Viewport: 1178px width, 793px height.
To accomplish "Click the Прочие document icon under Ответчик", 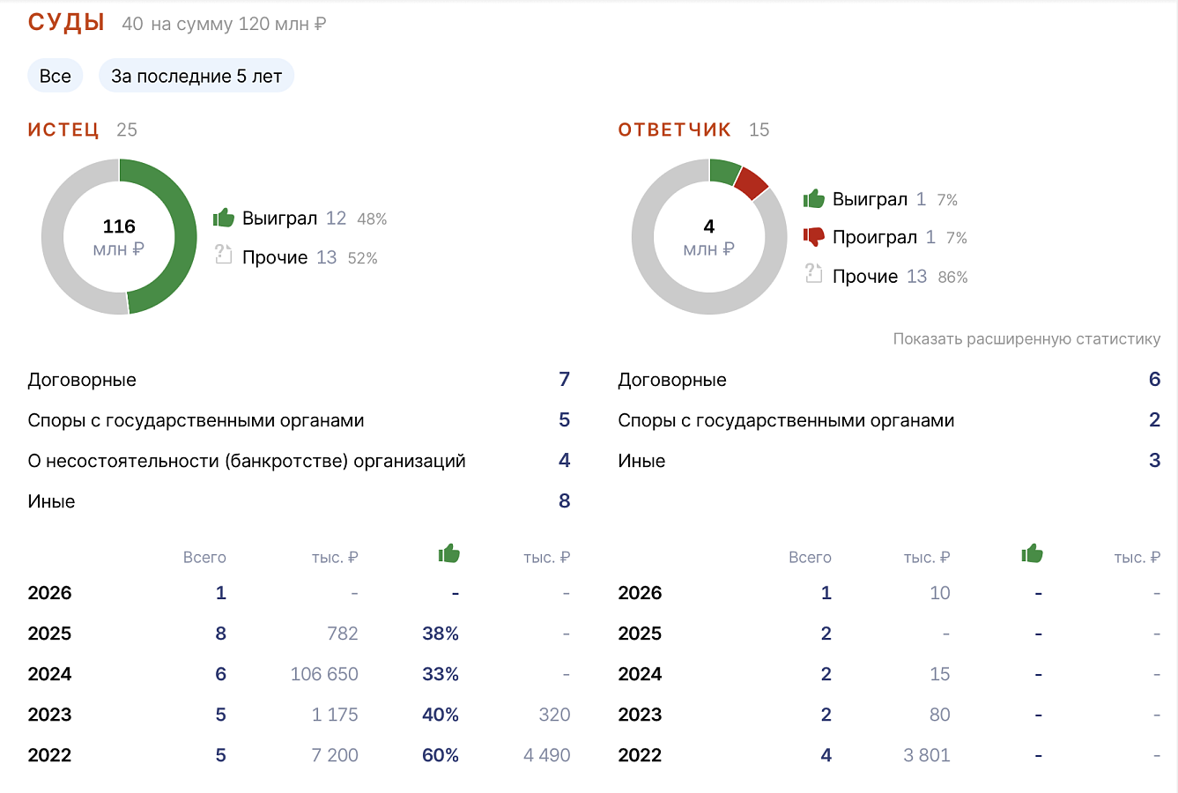I will 814,274.
